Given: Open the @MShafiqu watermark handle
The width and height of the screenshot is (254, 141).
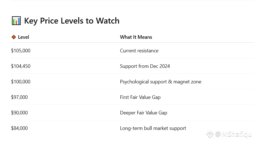Looking at the screenshot, I should click(x=233, y=135).
